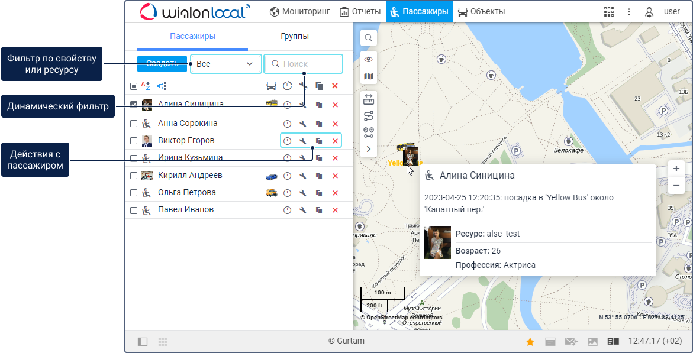Open properties wrench for Виктор Егоров
Screen dimensions: 693x353
coord(303,141)
